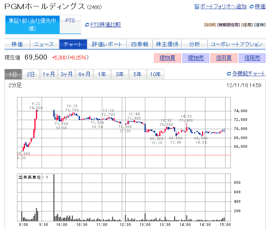Select the 2日 chart period
Screen dimensions: 269x230
(31, 74)
